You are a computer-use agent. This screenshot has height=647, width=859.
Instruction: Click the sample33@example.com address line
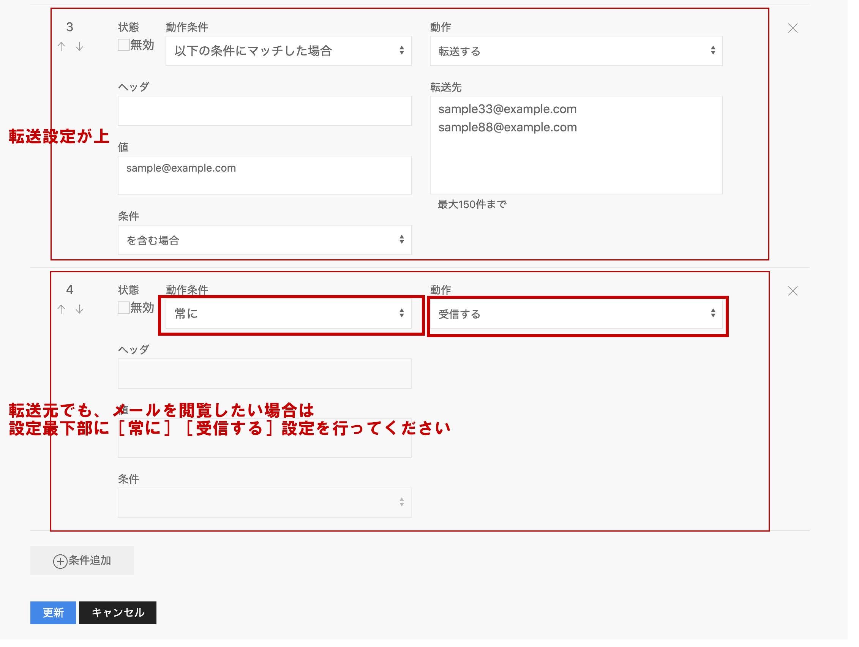[x=507, y=109]
